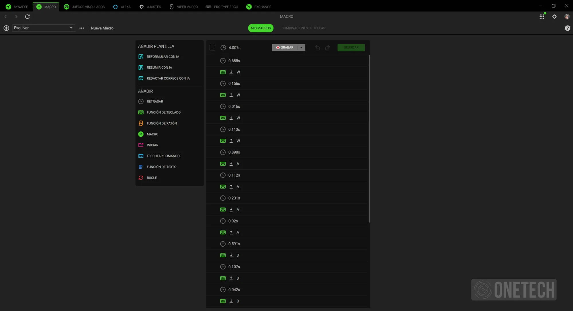Undo the last macro edit
Screen dimensions: 573x311
pyautogui.click(x=318, y=47)
